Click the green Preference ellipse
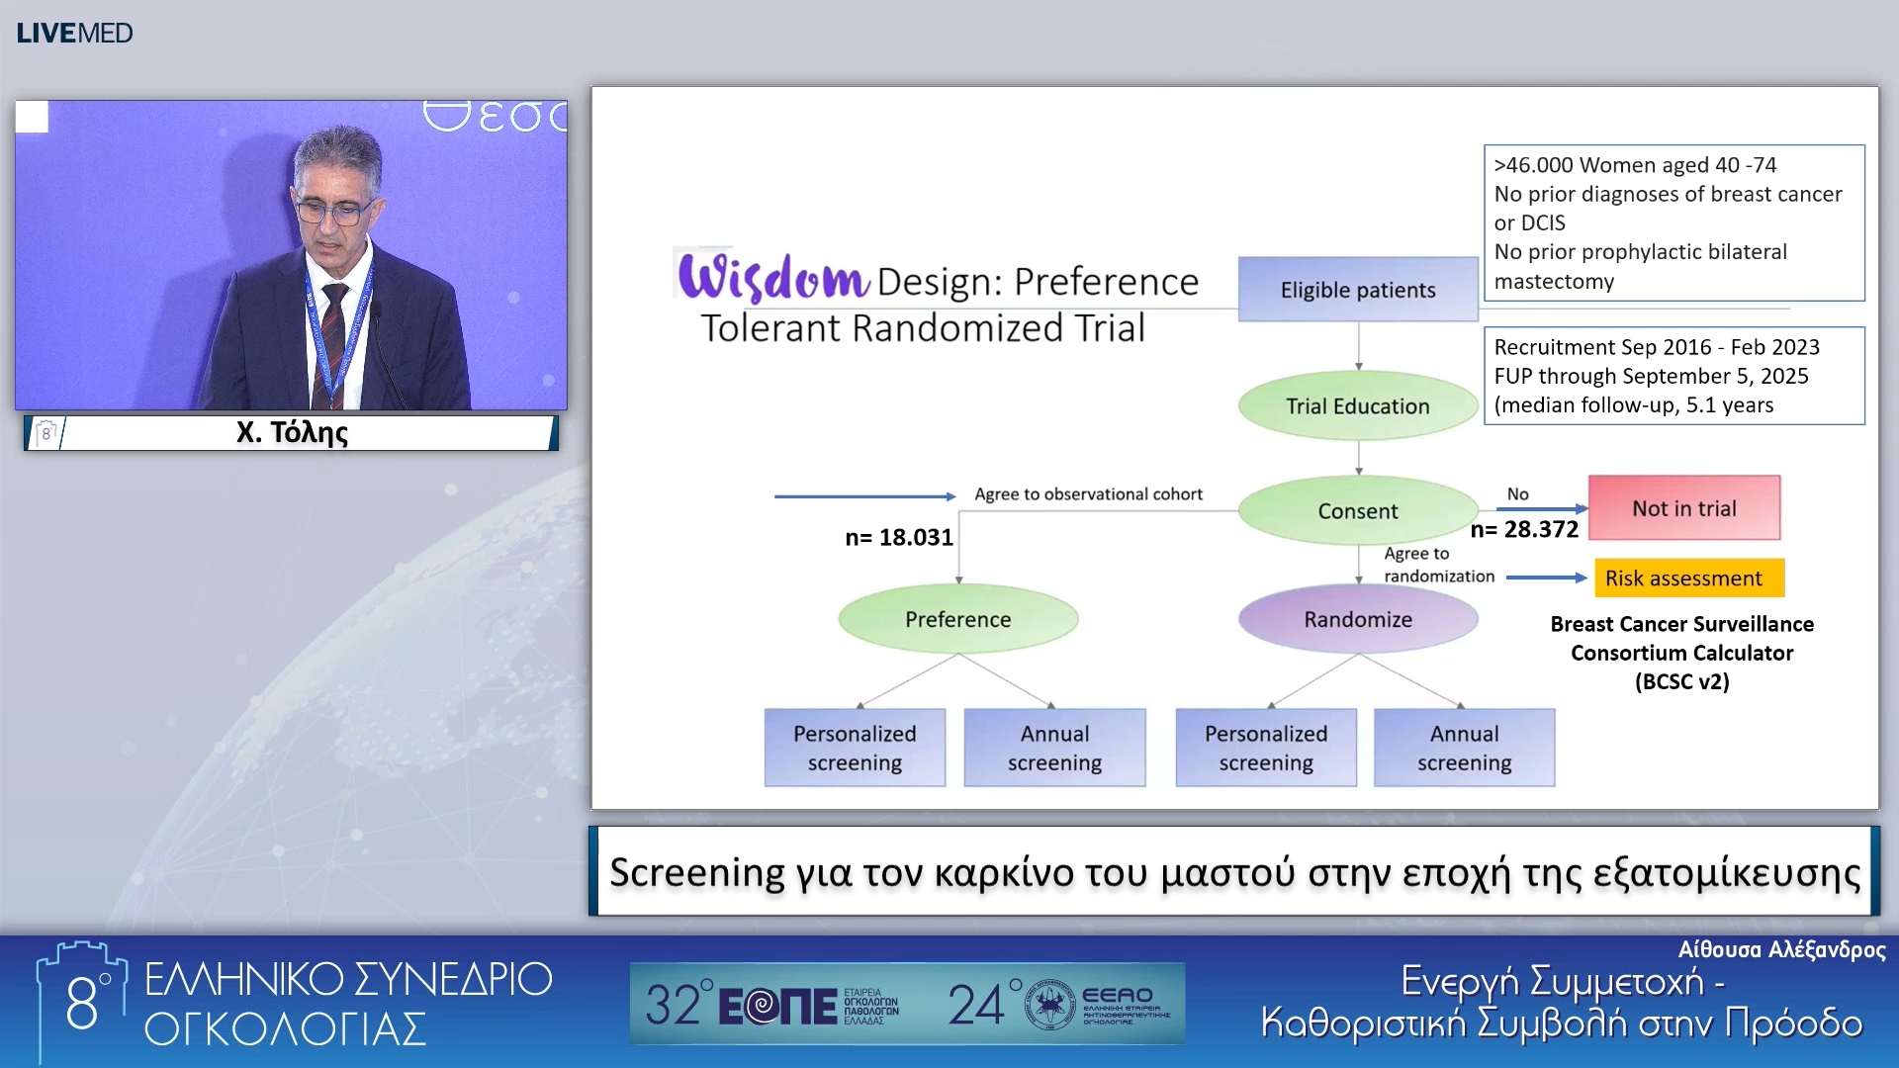This screenshot has height=1068, width=1899. [958, 619]
